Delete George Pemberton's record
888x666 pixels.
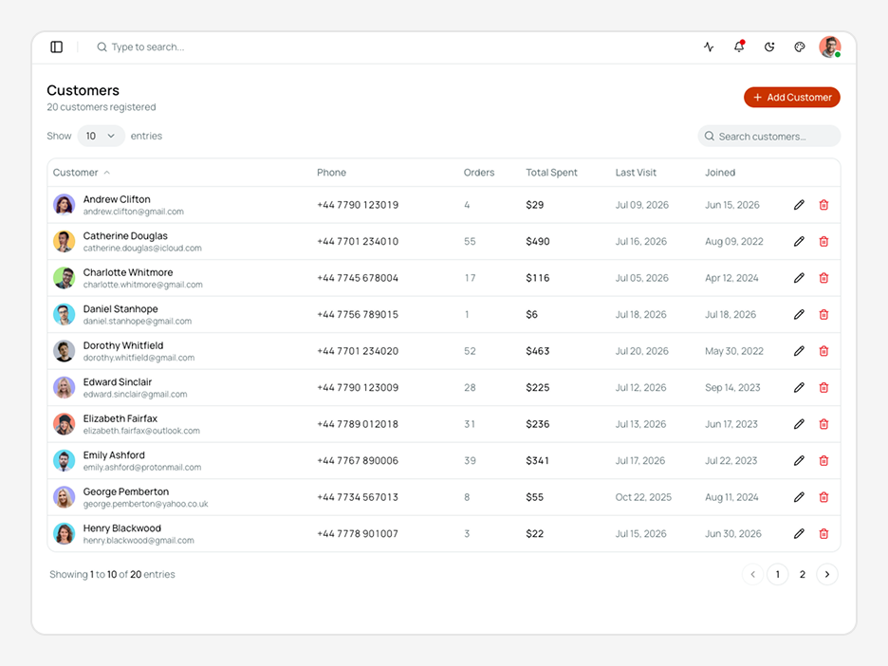pos(824,497)
